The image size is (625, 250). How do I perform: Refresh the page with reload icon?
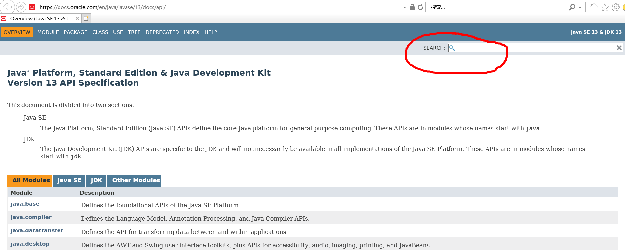pyautogui.click(x=420, y=7)
